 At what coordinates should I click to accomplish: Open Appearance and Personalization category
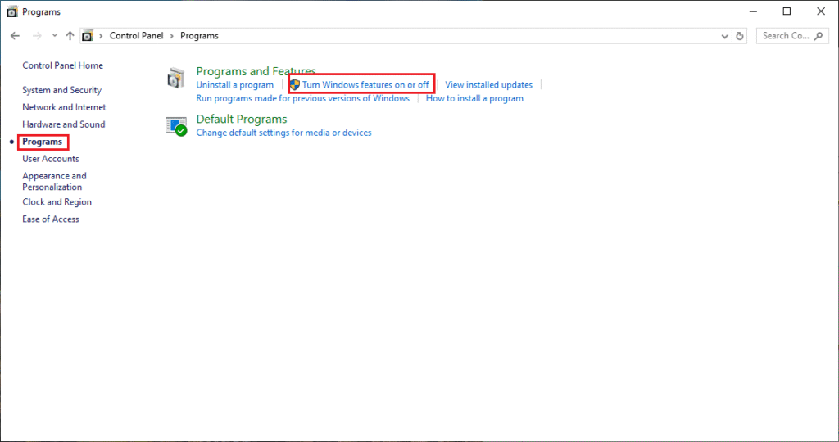pyautogui.click(x=54, y=181)
